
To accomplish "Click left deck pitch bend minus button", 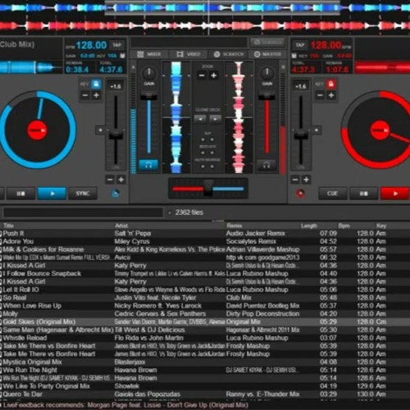I will coord(110,180).
